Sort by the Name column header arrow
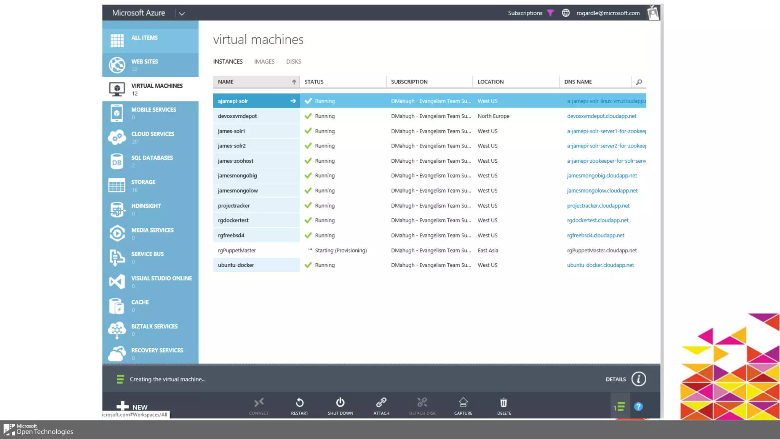780x439 pixels. [x=294, y=82]
